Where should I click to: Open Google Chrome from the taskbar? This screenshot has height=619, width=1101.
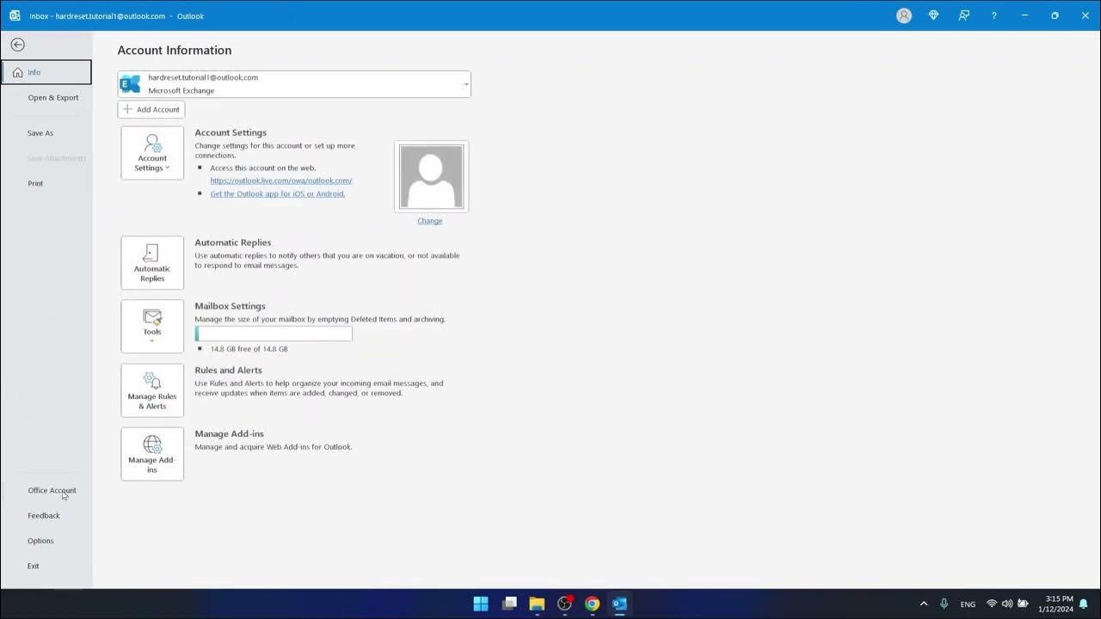click(x=592, y=604)
